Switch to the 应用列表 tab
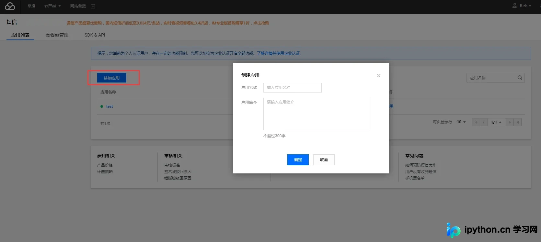The image size is (541, 242). tap(20, 35)
